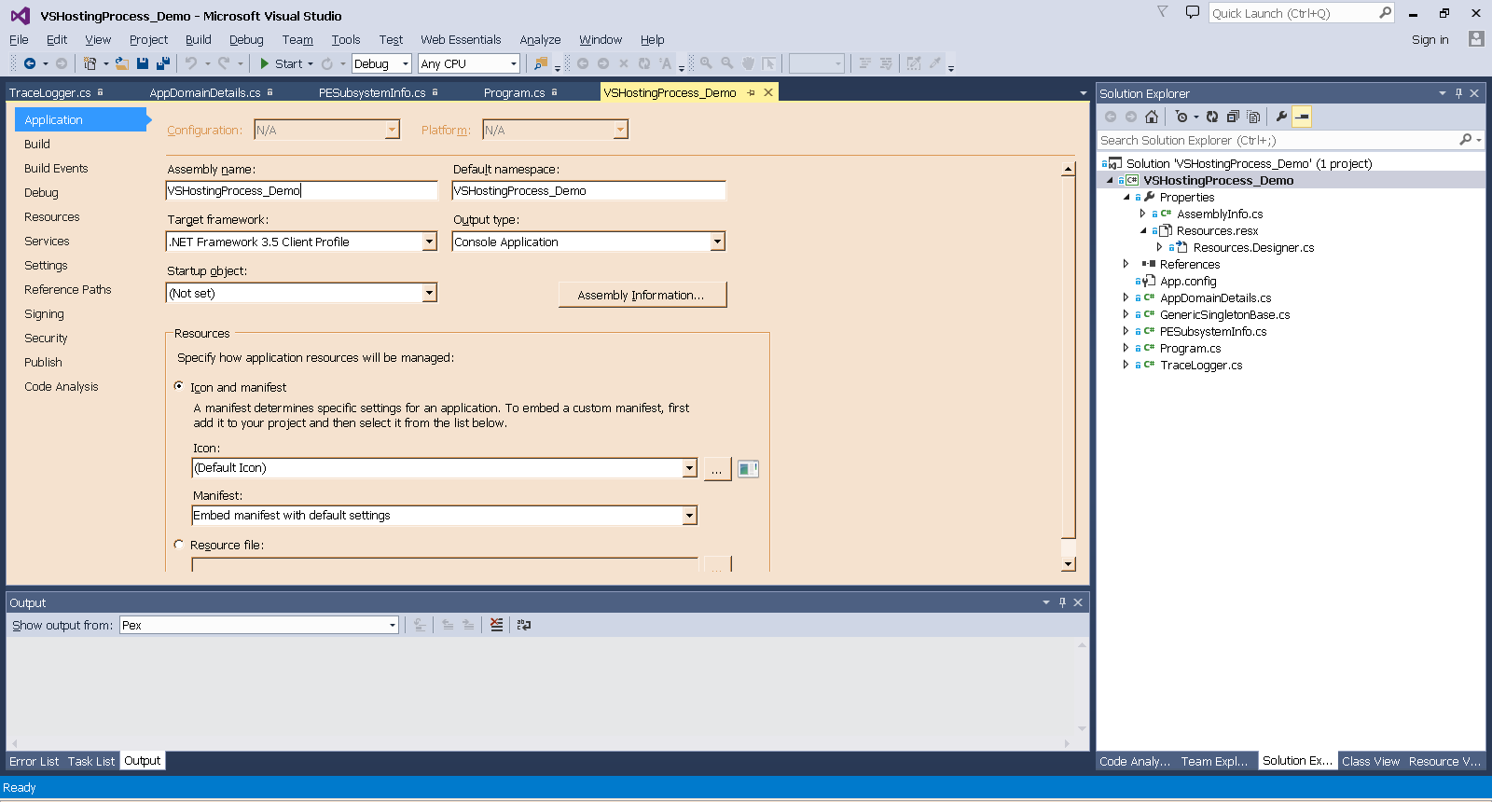Expand the Program.cs tree node
The width and height of the screenshot is (1492, 802).
click(x=1126, y=348)
